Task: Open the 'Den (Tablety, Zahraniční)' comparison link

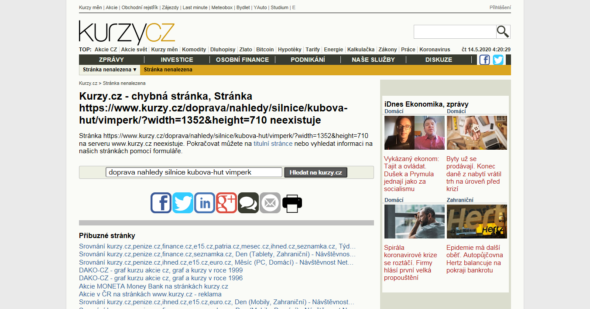Action: click(x=217, y=254)
